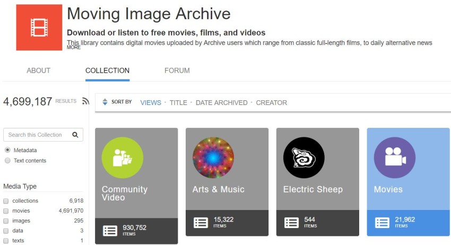
Task: Switch to the FORUM tab
Action: pyautogui.click(x=177, y=71)
